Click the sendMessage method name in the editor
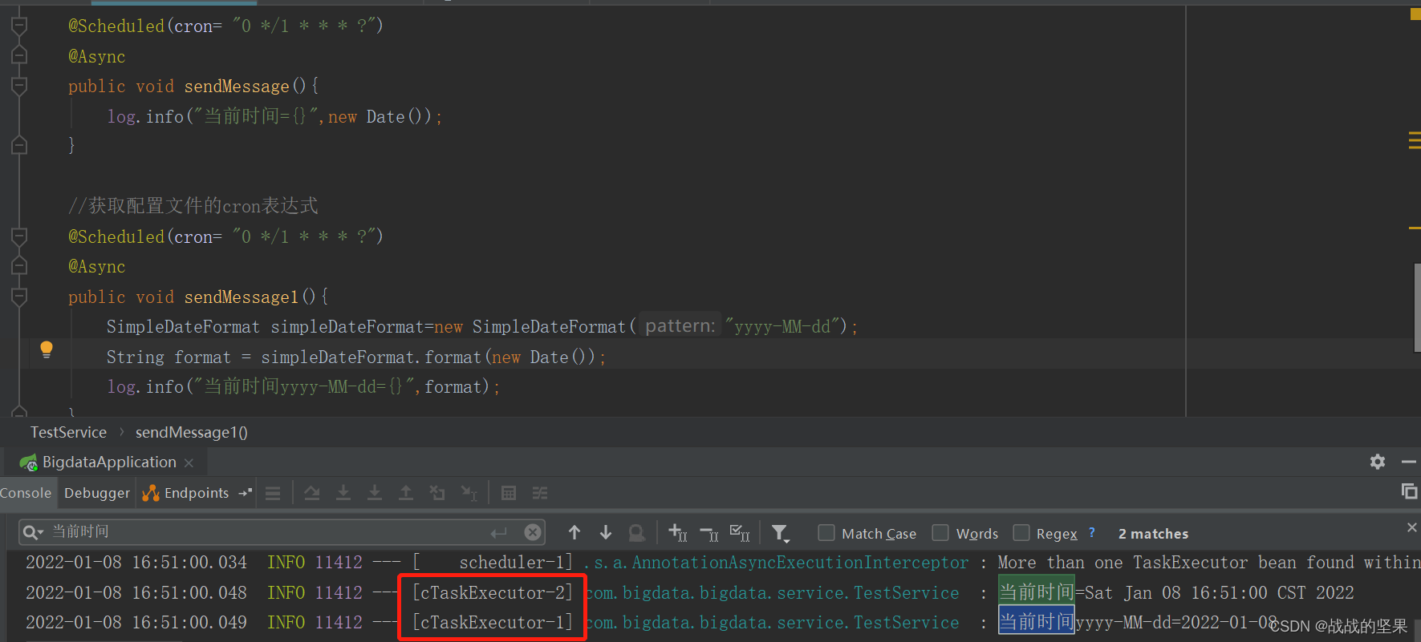1421x642 pixels. 237,87
